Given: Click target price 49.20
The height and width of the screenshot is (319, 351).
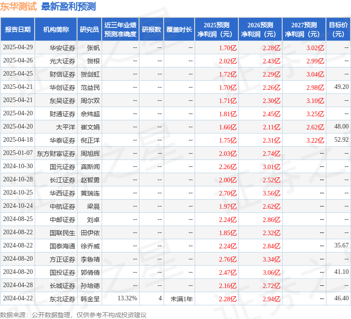Looking at the screenshot, I should coord(341,87).
